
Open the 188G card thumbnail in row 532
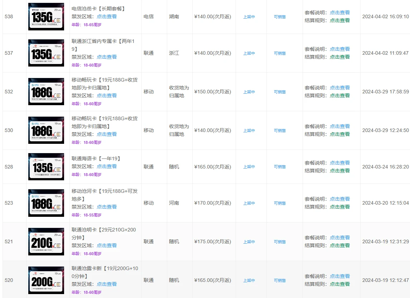click(46, 92)
